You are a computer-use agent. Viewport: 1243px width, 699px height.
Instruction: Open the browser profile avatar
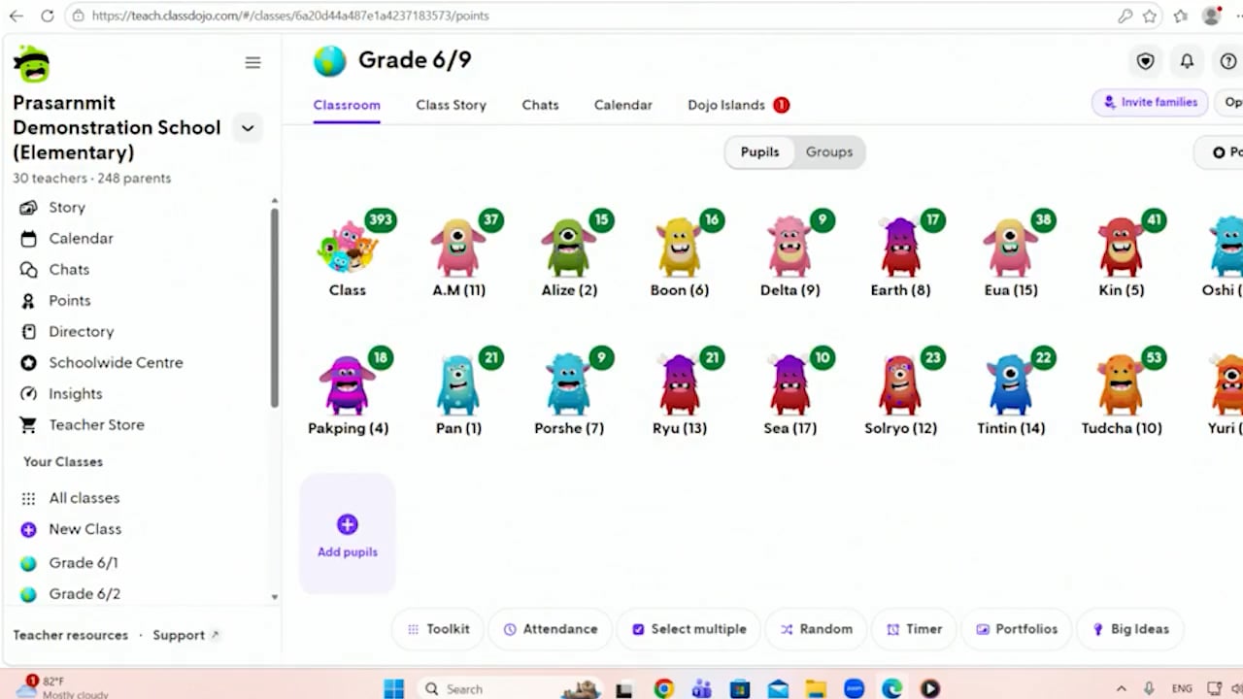click(x=1210, y=16)
